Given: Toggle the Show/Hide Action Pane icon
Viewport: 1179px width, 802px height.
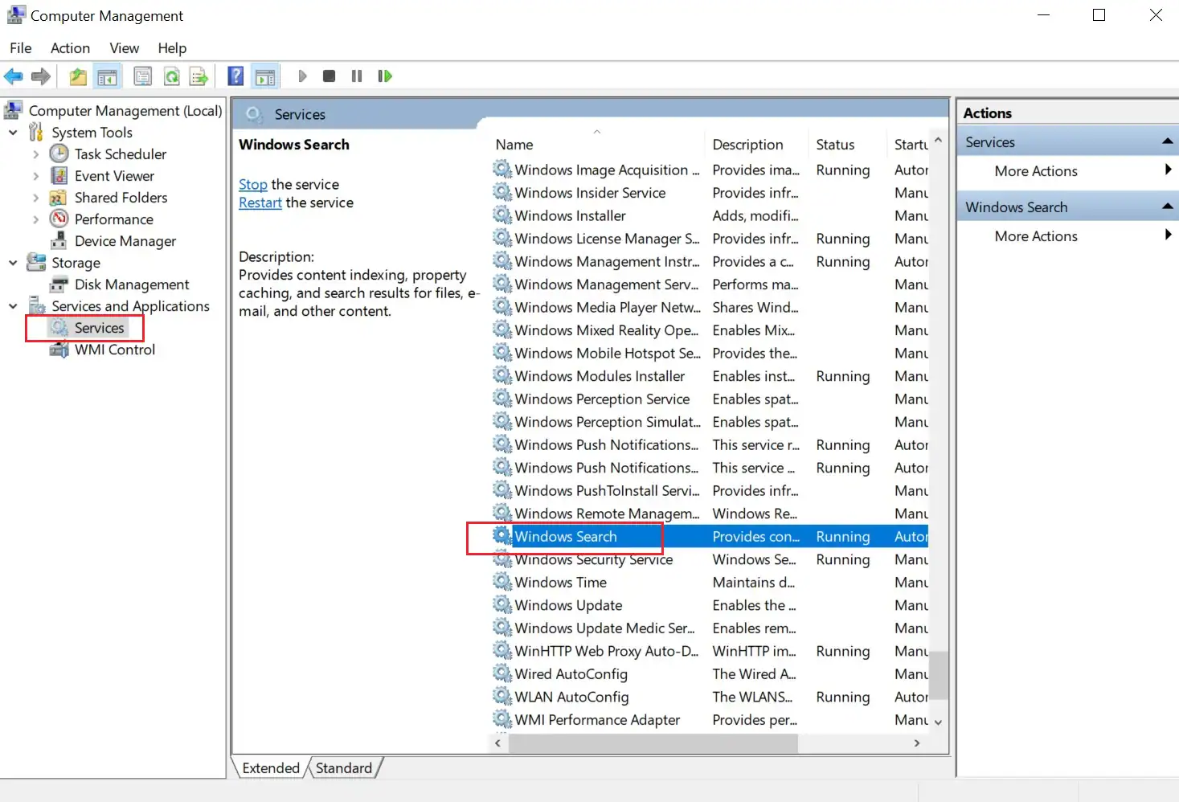Looking at the screenshot, I should point(265,76).
